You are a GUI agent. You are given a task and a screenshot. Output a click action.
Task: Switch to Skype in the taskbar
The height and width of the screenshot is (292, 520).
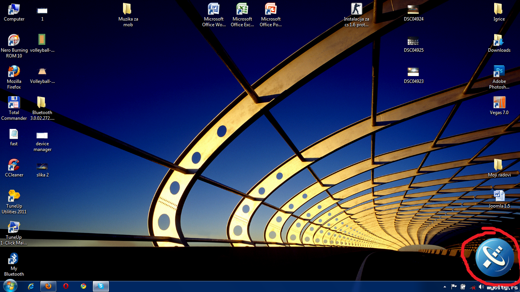[x=101, y=286]
